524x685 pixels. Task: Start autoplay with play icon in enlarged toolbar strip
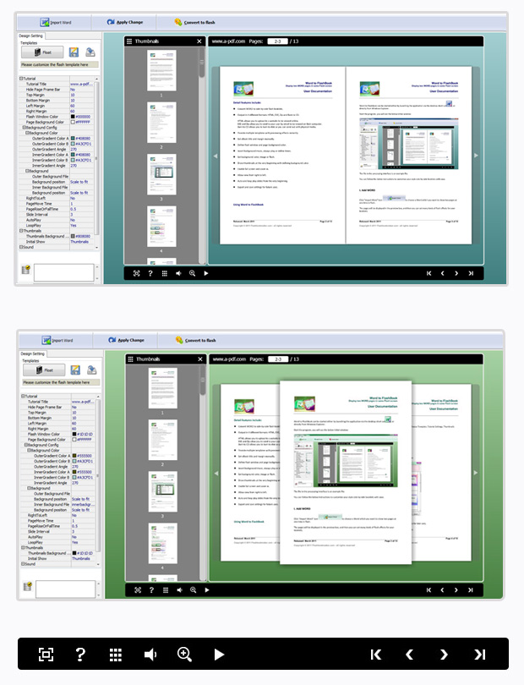(219, 655)
